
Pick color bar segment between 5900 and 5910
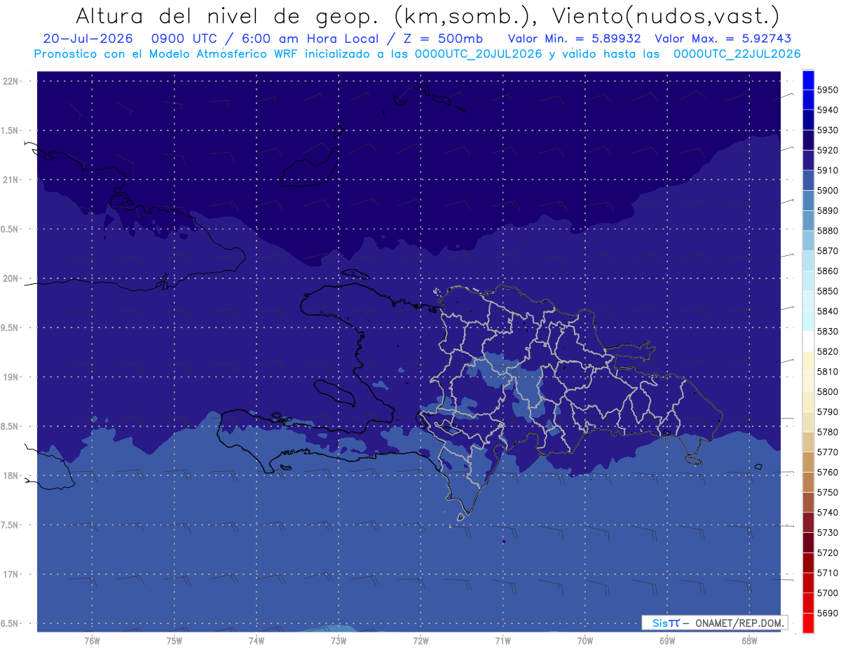pos(807,180)
